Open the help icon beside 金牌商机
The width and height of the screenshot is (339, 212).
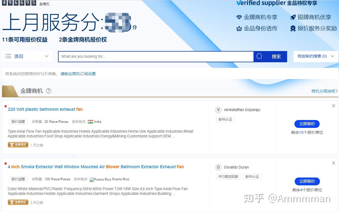point(49,91)
